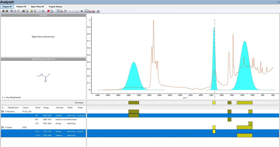Click the red flag toolbar icon
280x147 pixels.
48,11
